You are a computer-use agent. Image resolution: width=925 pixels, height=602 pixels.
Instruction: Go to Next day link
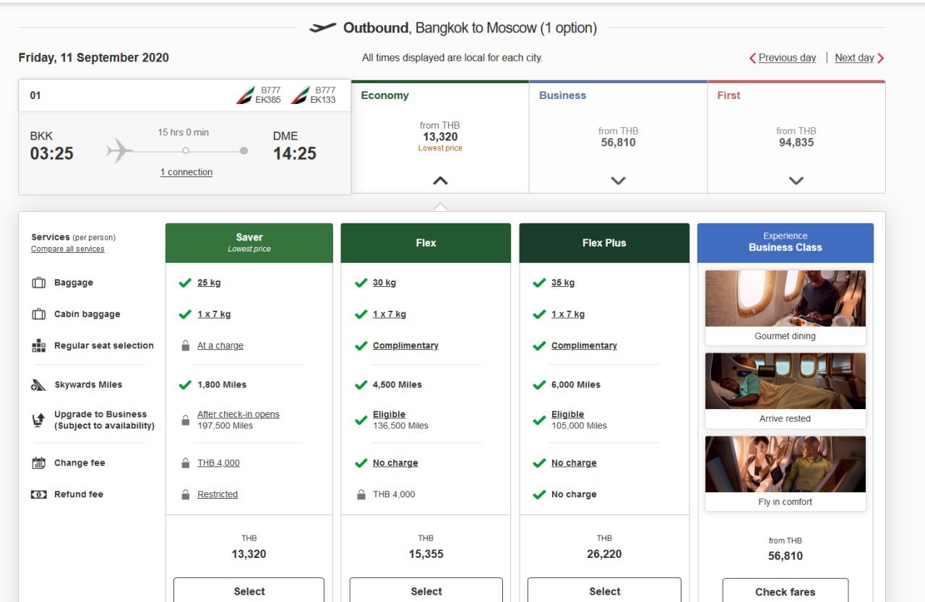[854, 58]
